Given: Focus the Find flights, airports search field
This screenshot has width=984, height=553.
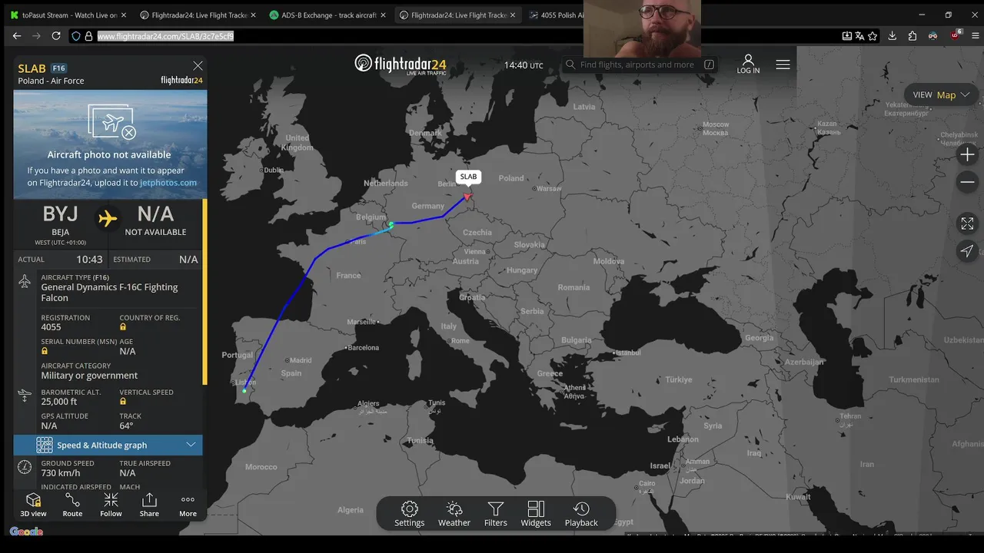Looking at the screenshot, I should 640,65.
